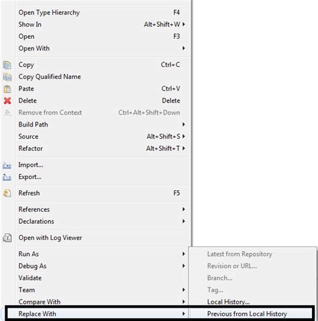
Task: Click the red X Delete icon
Action: 7,101
